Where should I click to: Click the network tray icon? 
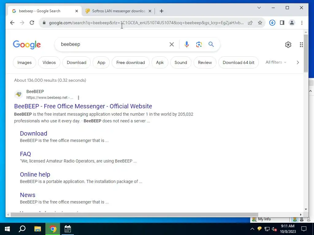[x=267, y=229]
